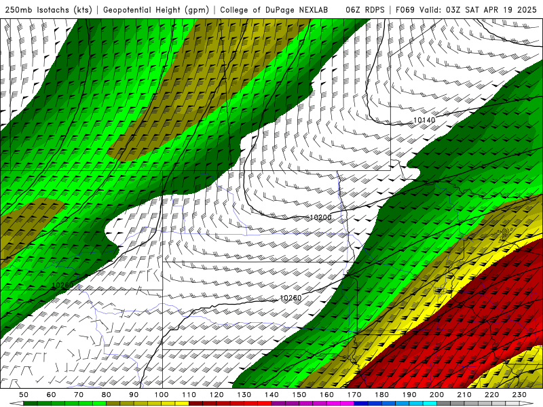Click the 60 value on the color scale
Viewport: 543px width, 407px height.
pyautogui.click(x=51, y=395)
